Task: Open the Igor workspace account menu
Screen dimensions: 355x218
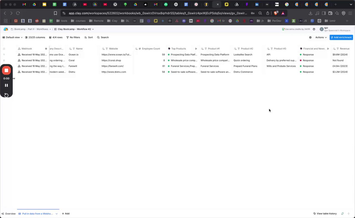Action: [335, 29]
